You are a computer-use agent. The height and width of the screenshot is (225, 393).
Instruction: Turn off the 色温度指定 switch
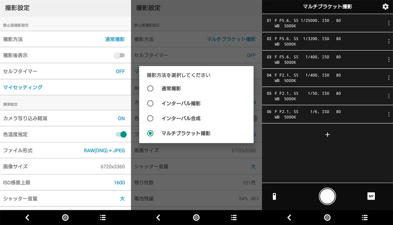click(121, 134)
